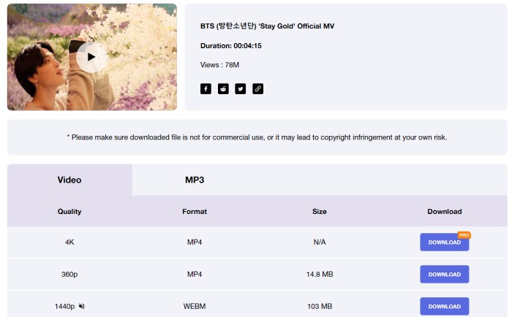Open the video thumbnail image
This screenshot has height=317, width=512.
[92, 57]
